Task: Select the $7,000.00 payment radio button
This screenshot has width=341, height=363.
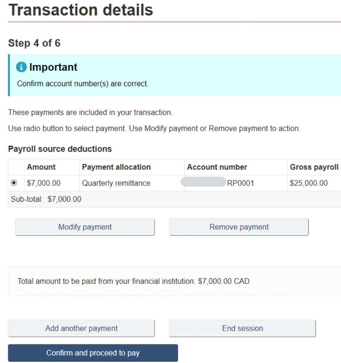Action: (x=14, y=183)
